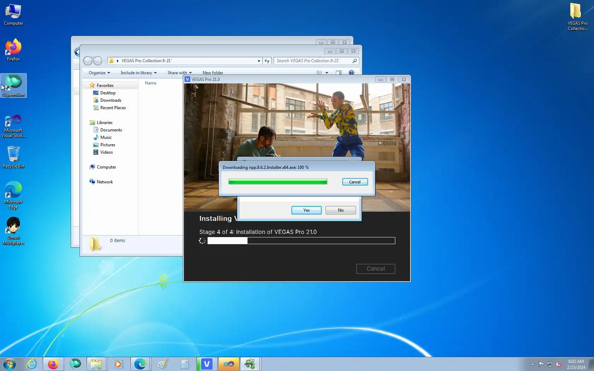Image resolution: width=594 pixels, height=371 pixels.
Task: Open Recent Places in the navigation pane
Action: (113, 108)
